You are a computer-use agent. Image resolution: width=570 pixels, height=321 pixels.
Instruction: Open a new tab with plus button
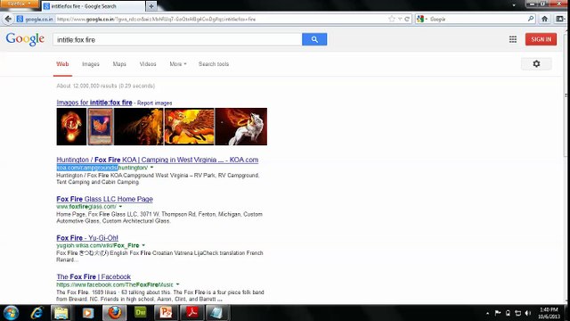151,6
